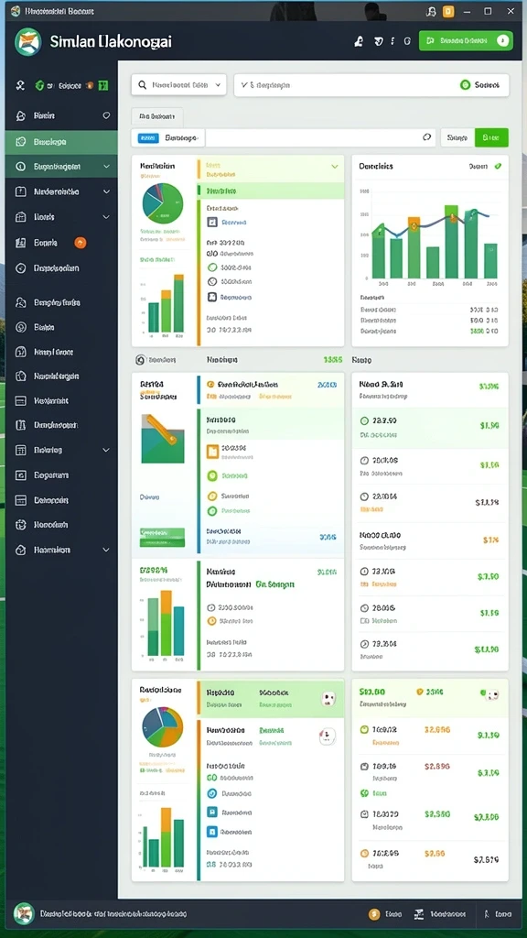Click the orange notification badge in the sidebar
Screen dimensions: 527x938
click(x=81, y=242)
